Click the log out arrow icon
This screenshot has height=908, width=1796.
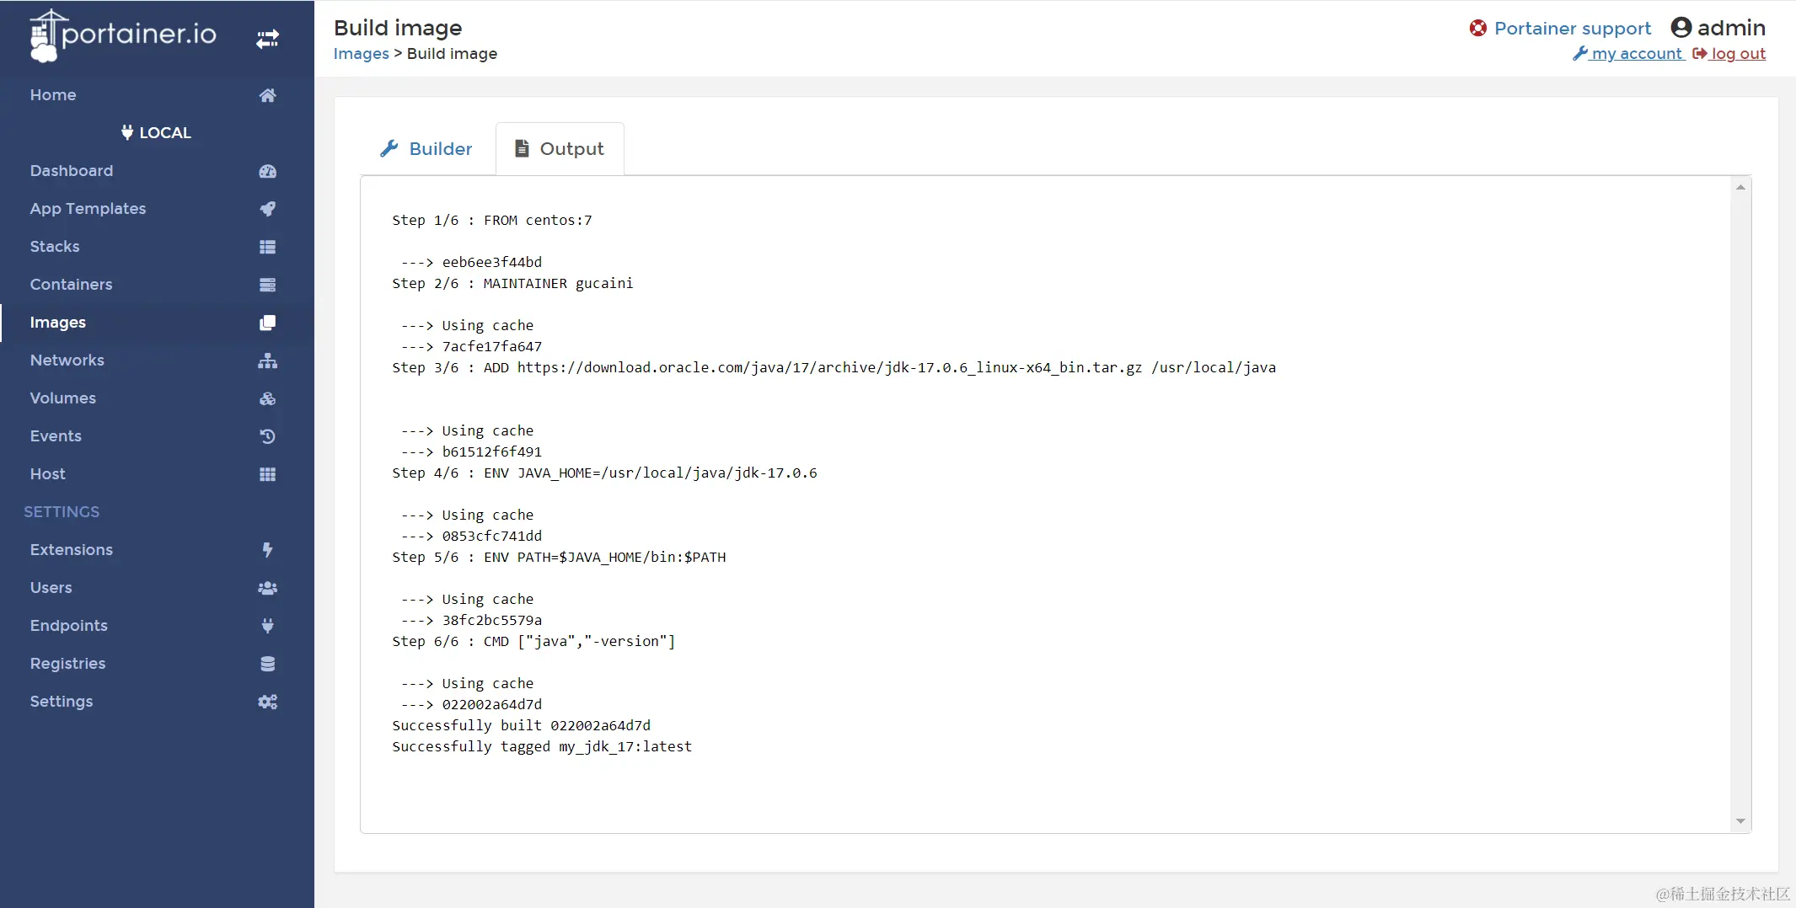[x=1699, y=53]
